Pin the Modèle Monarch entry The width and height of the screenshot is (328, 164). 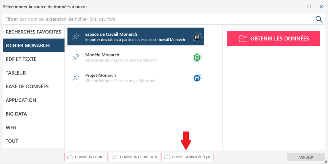(x=75, y=57)
